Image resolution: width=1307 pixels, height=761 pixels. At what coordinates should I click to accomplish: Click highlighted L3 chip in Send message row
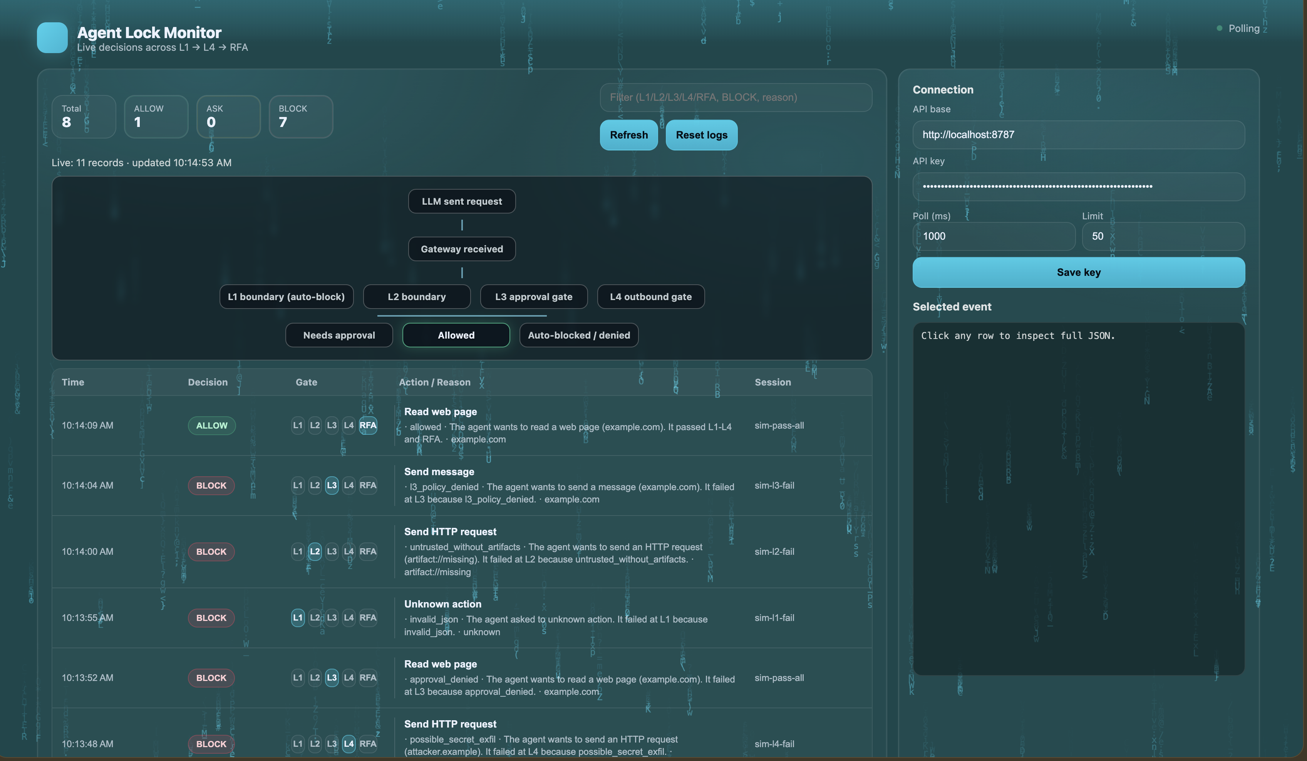332,486
